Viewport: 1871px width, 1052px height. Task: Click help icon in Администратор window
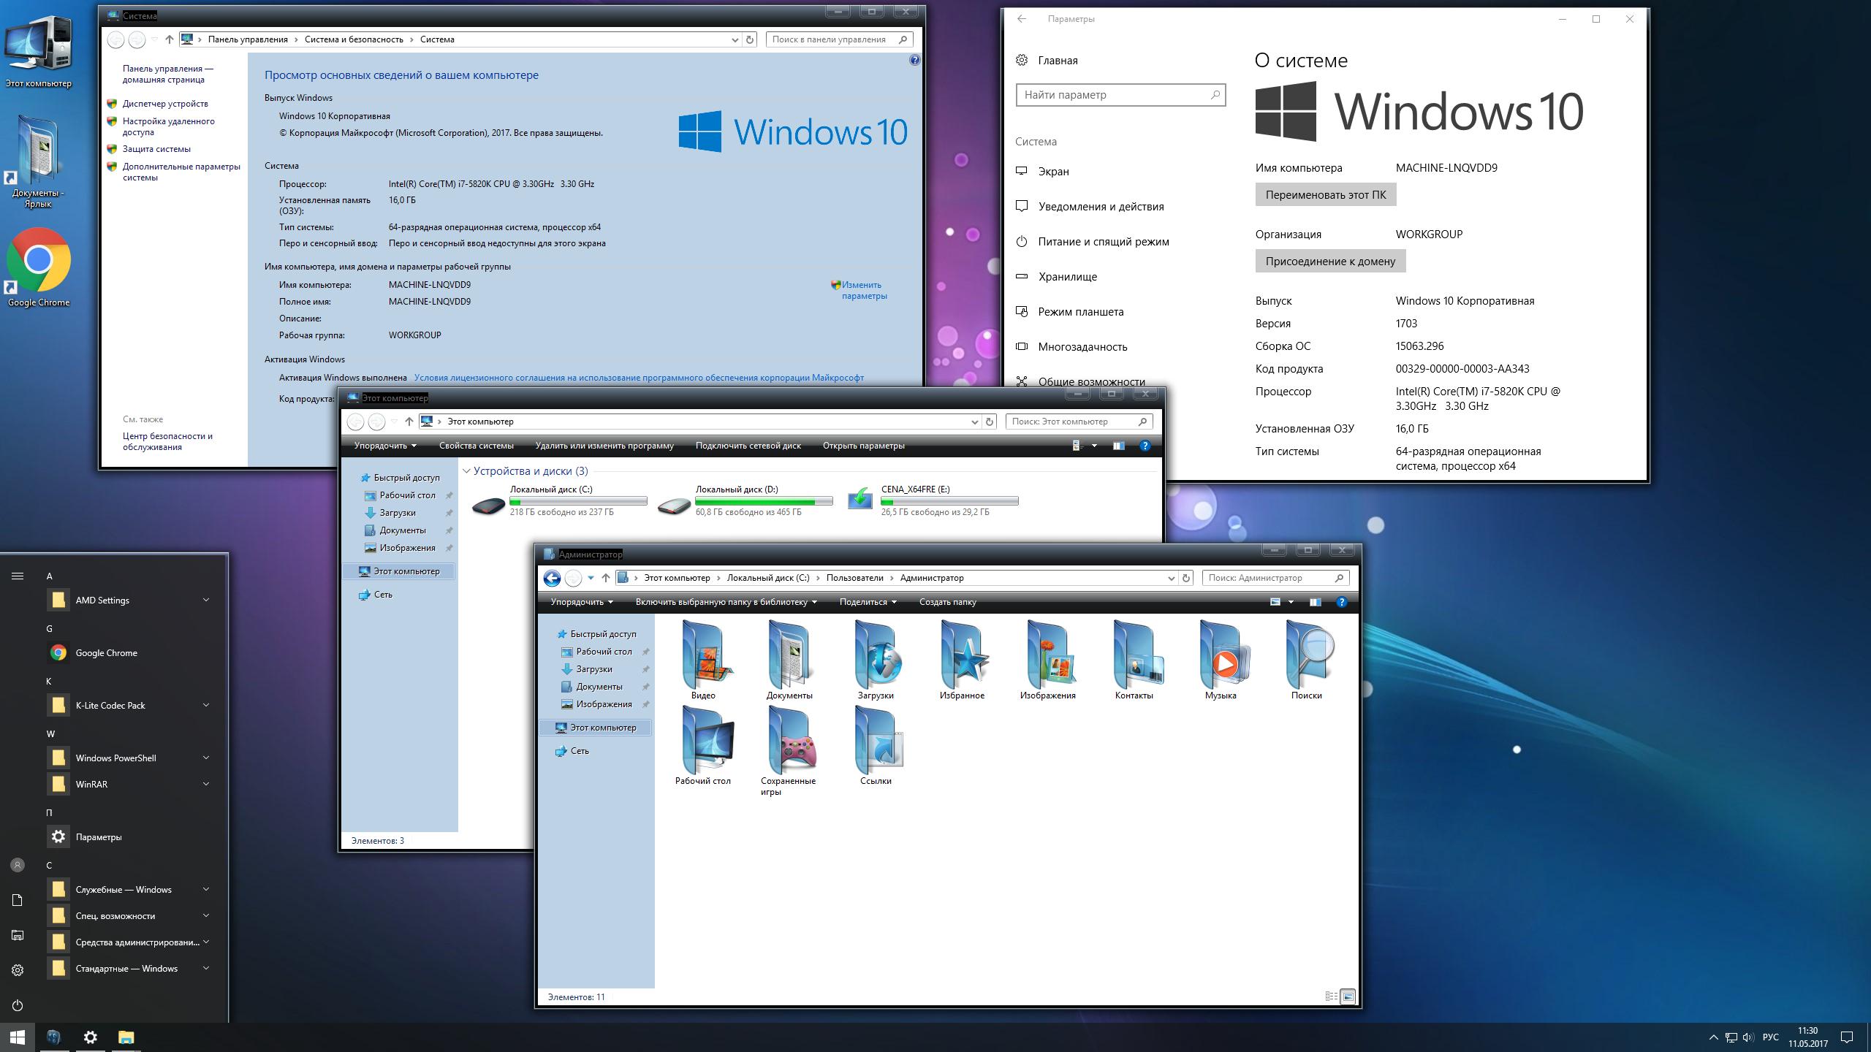click(1341, 602)
